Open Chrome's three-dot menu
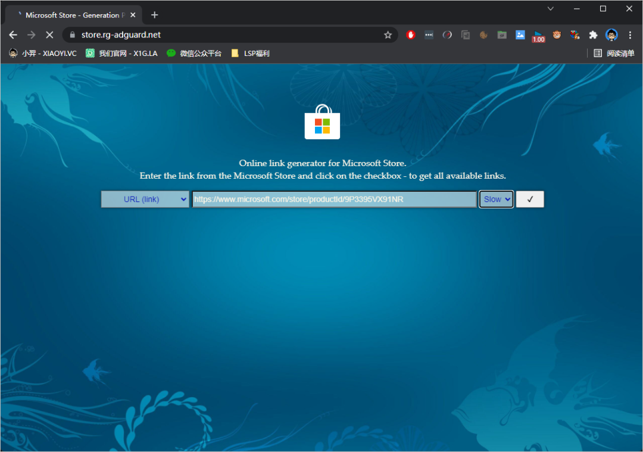643x452 pixels. pos(630,35)
